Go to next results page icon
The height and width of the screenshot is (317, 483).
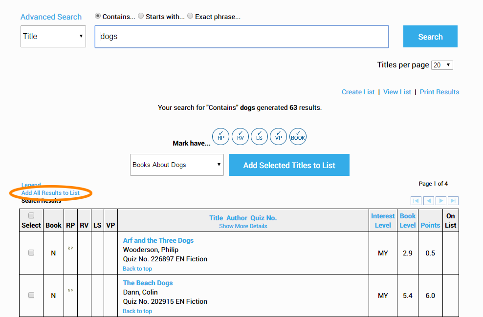pyautogui.click(x=441, y=201)
